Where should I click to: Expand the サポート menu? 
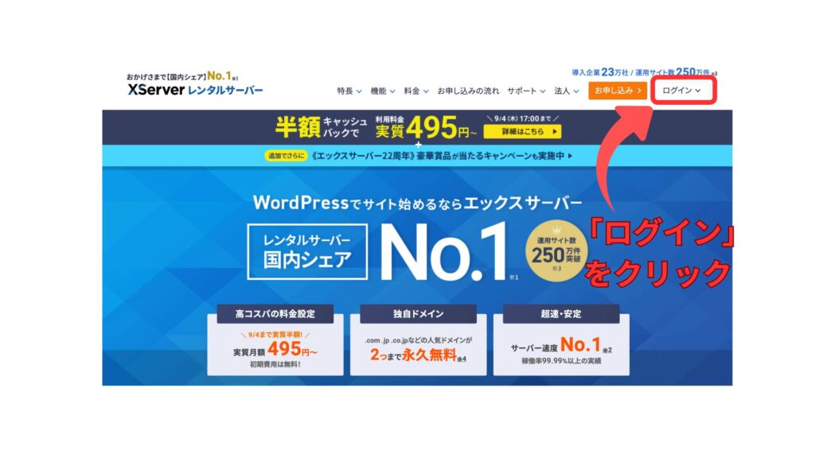coord(526,91)
